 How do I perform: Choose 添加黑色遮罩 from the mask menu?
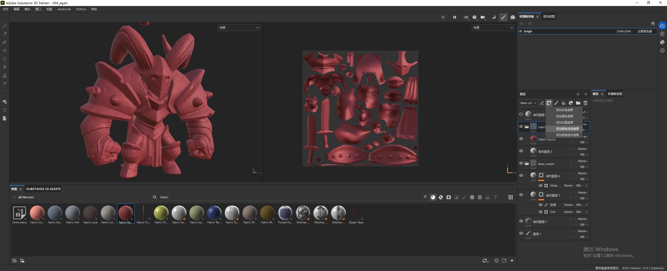point(564,116)
